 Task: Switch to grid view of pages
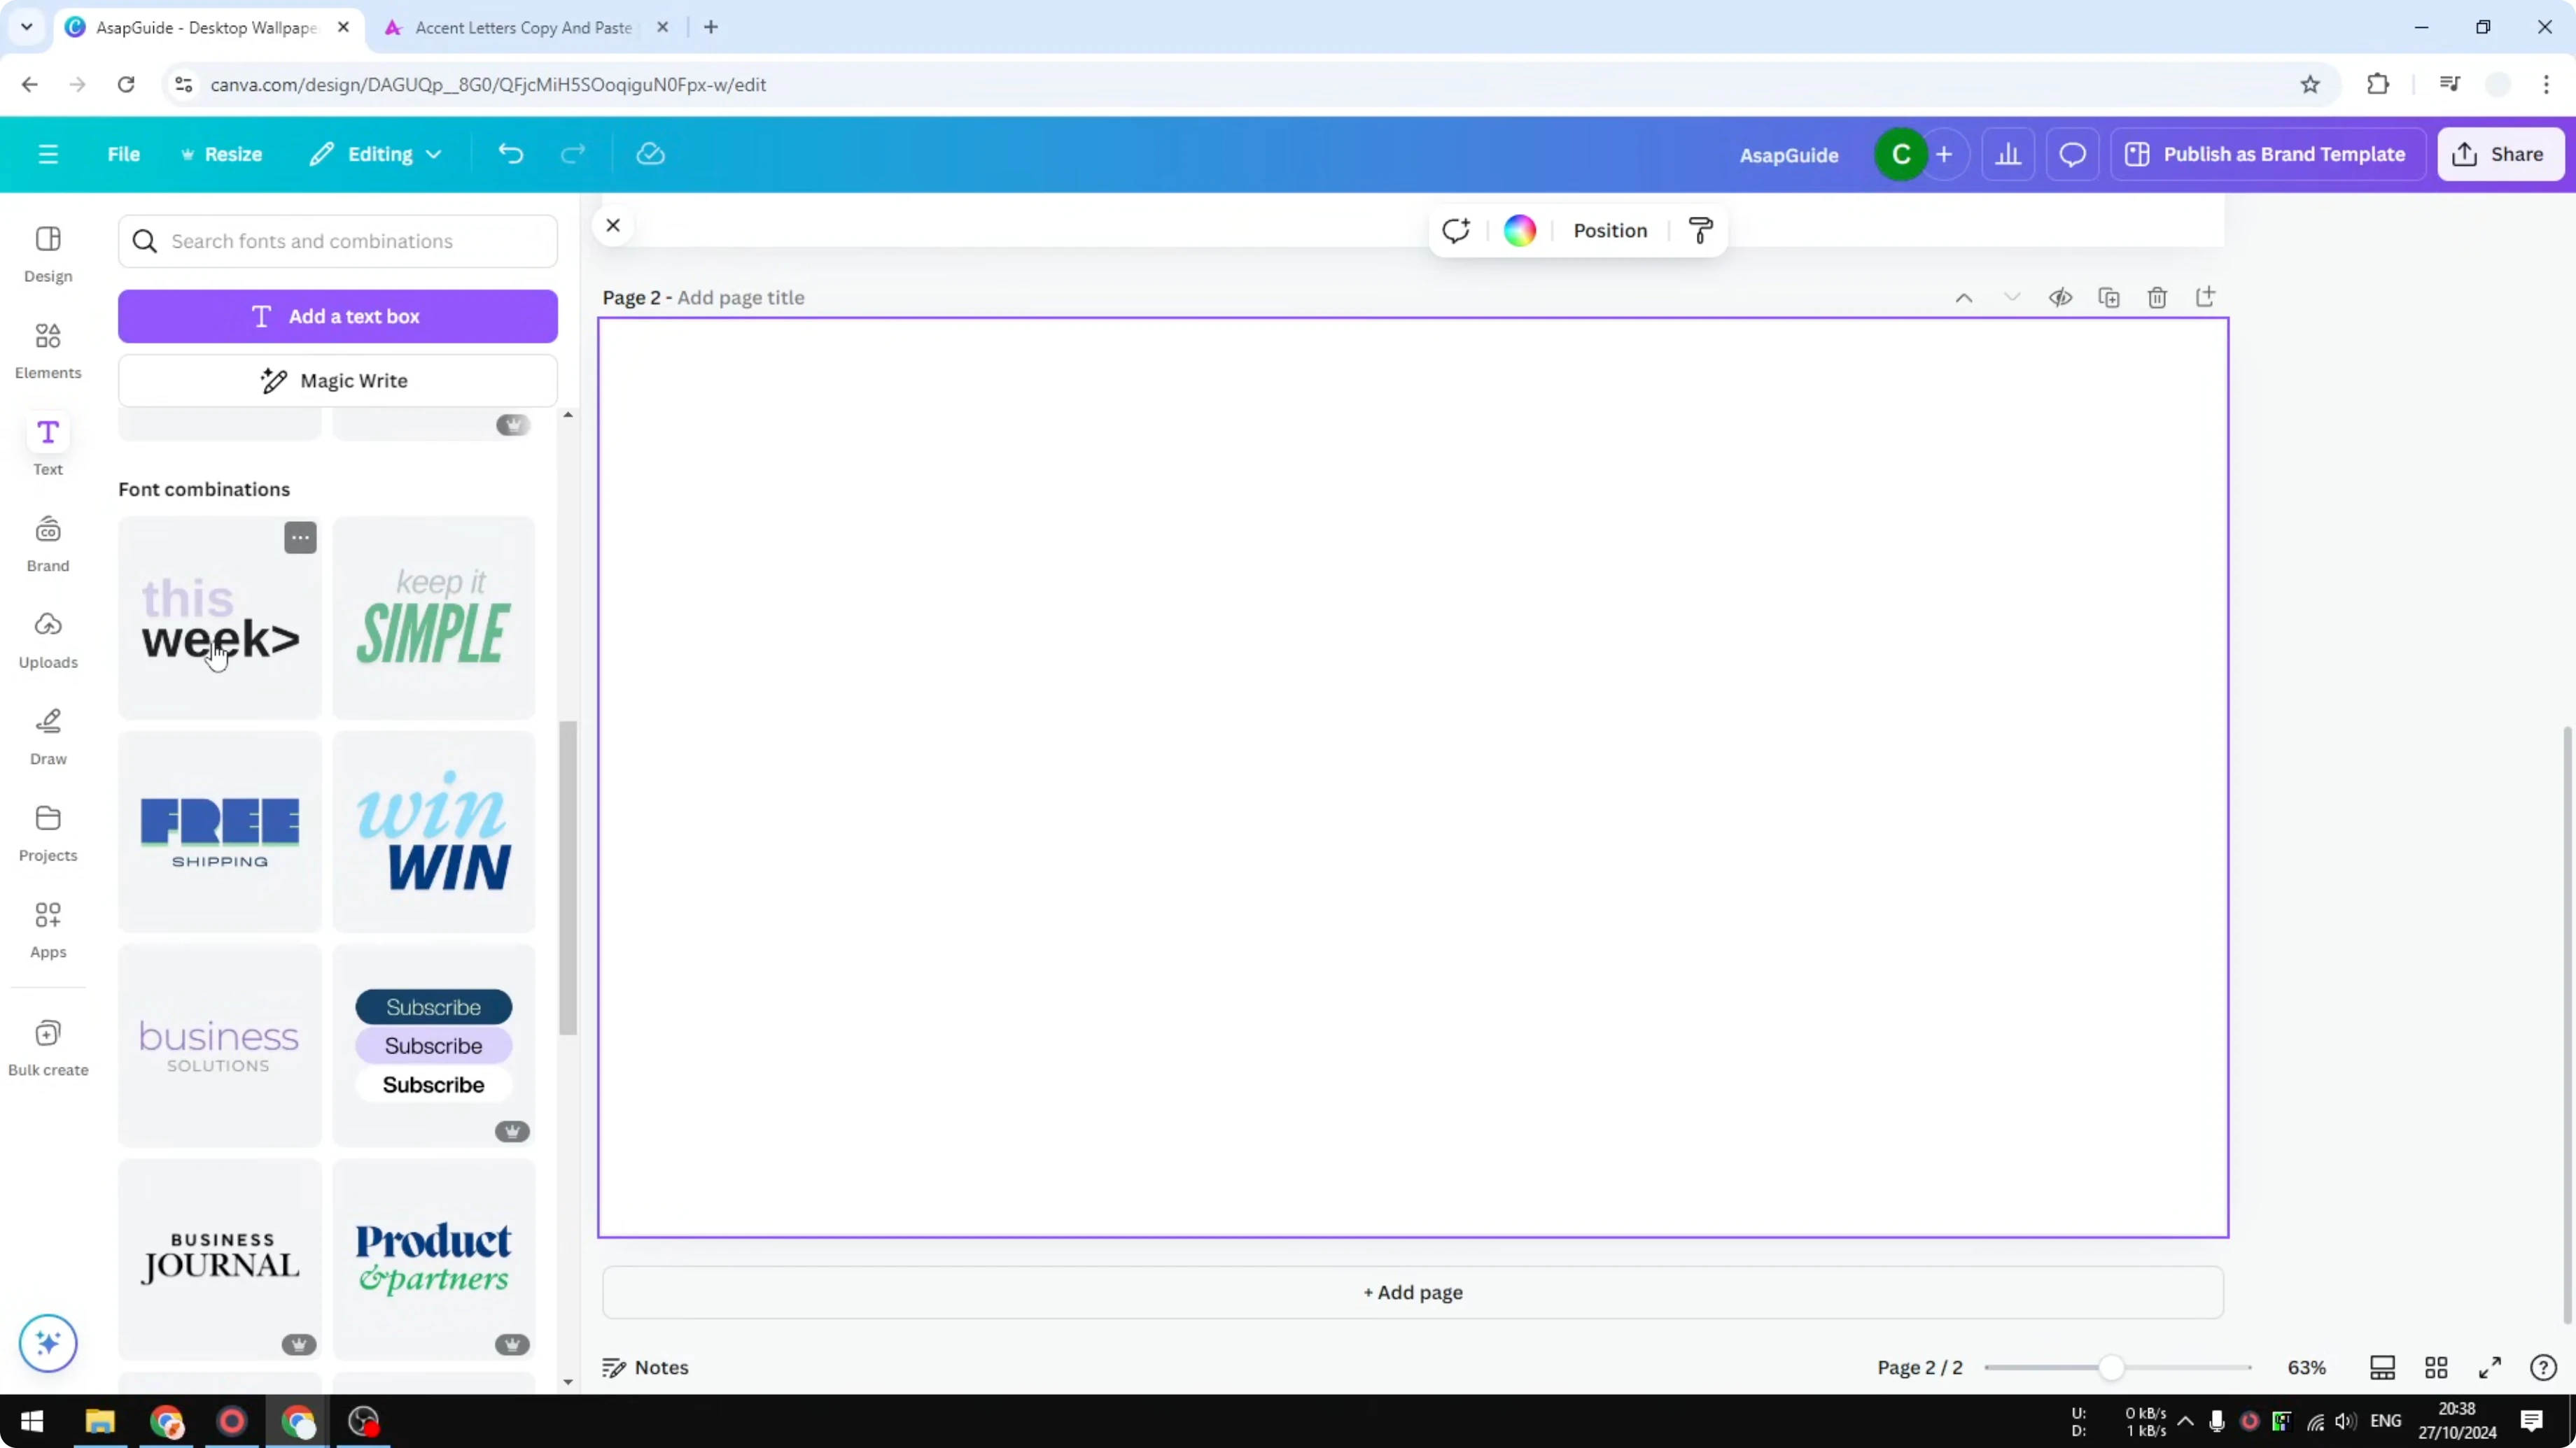[x=2437, y=1368]
